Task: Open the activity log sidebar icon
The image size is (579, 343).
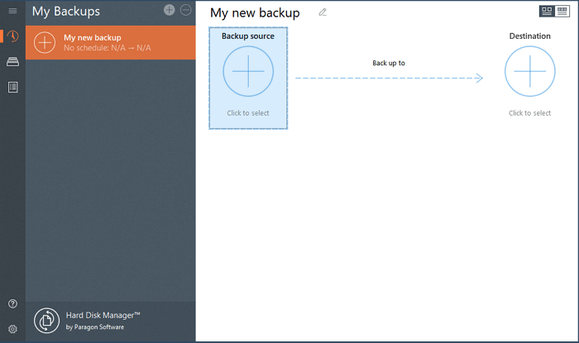Action: pyautogui.click(x=12, y=88)
